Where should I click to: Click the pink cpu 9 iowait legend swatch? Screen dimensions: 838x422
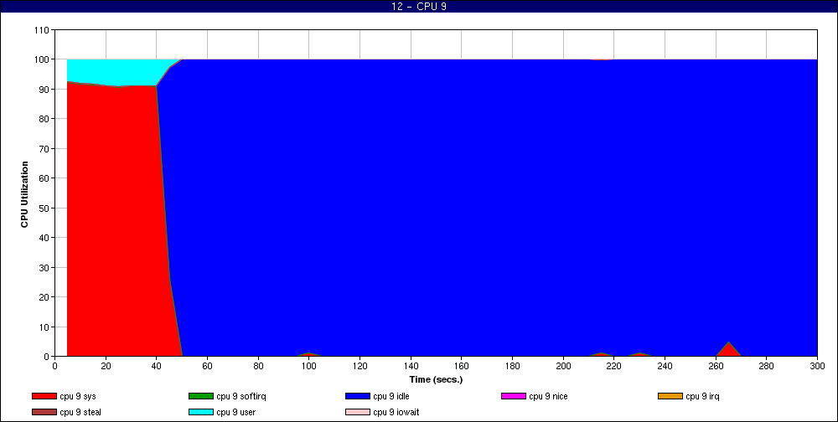(358, 412)
